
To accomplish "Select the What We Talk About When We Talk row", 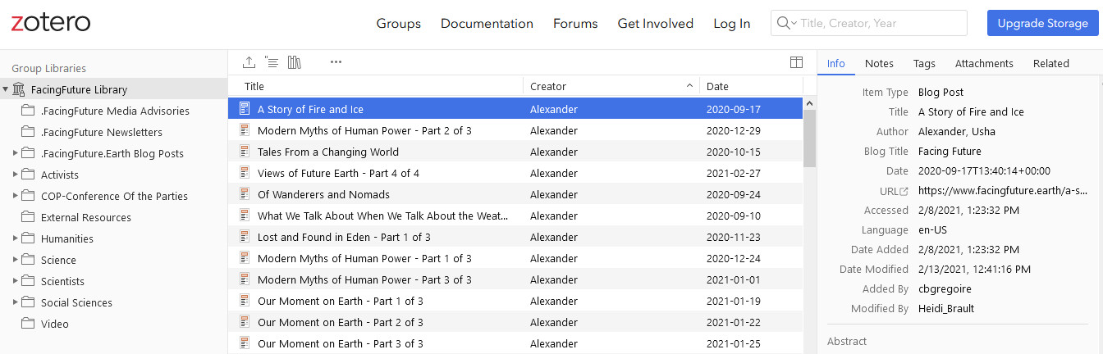I will (515, 216).
